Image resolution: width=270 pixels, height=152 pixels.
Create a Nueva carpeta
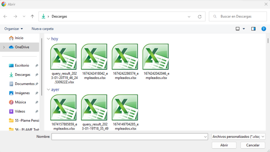click(42, 29)
